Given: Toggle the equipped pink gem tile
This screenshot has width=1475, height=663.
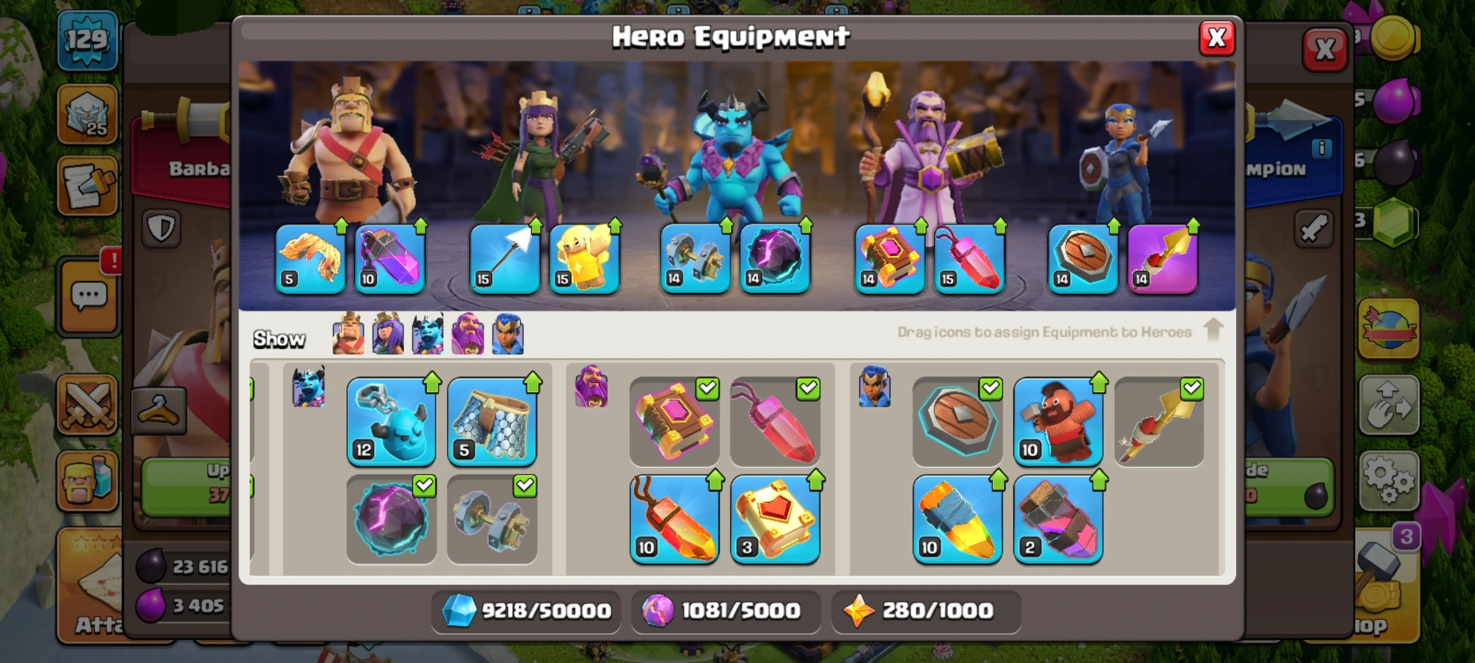Looking at the screenshot, I should pos(775,422).
